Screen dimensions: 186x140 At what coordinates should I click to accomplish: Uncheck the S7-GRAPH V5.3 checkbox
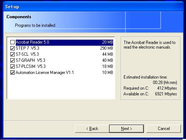pos(12,60)
